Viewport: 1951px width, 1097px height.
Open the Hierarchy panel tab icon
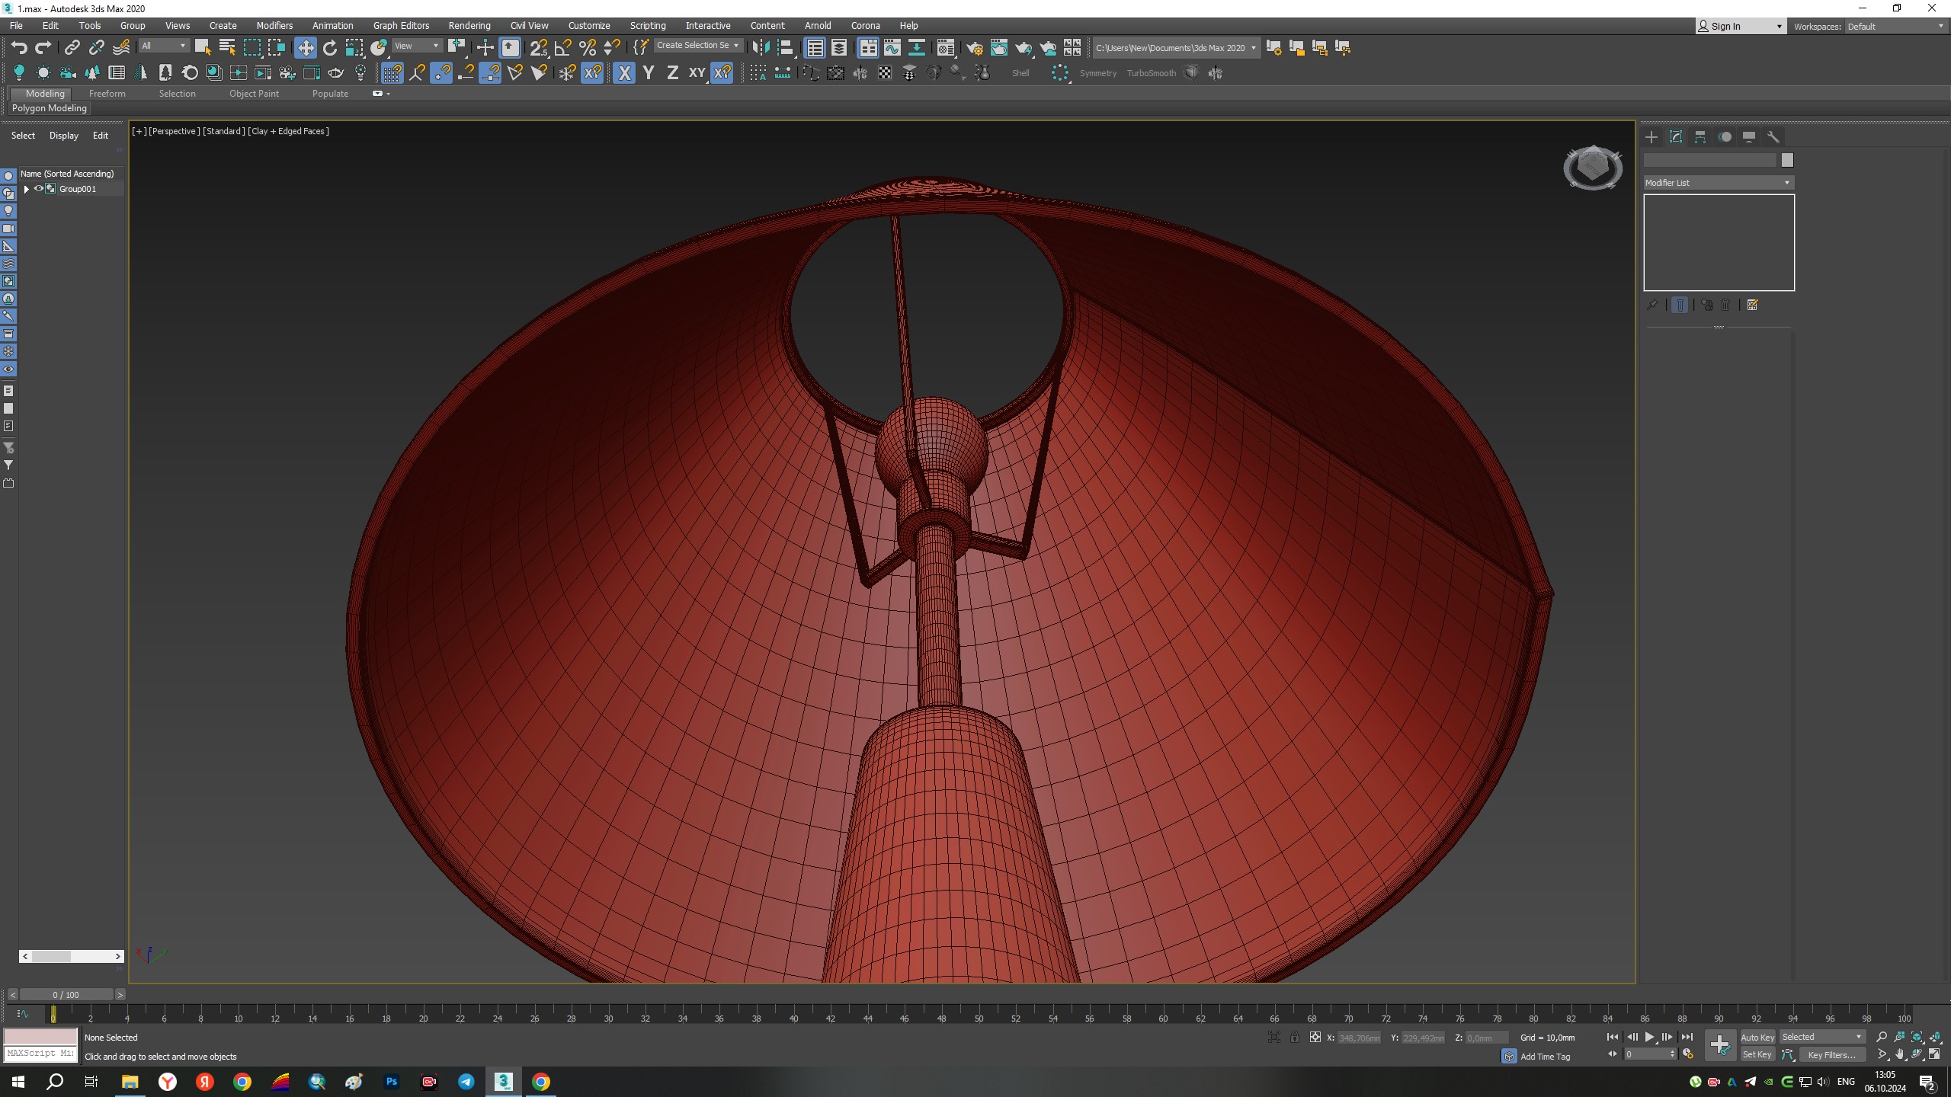[x=1700, y=137]
